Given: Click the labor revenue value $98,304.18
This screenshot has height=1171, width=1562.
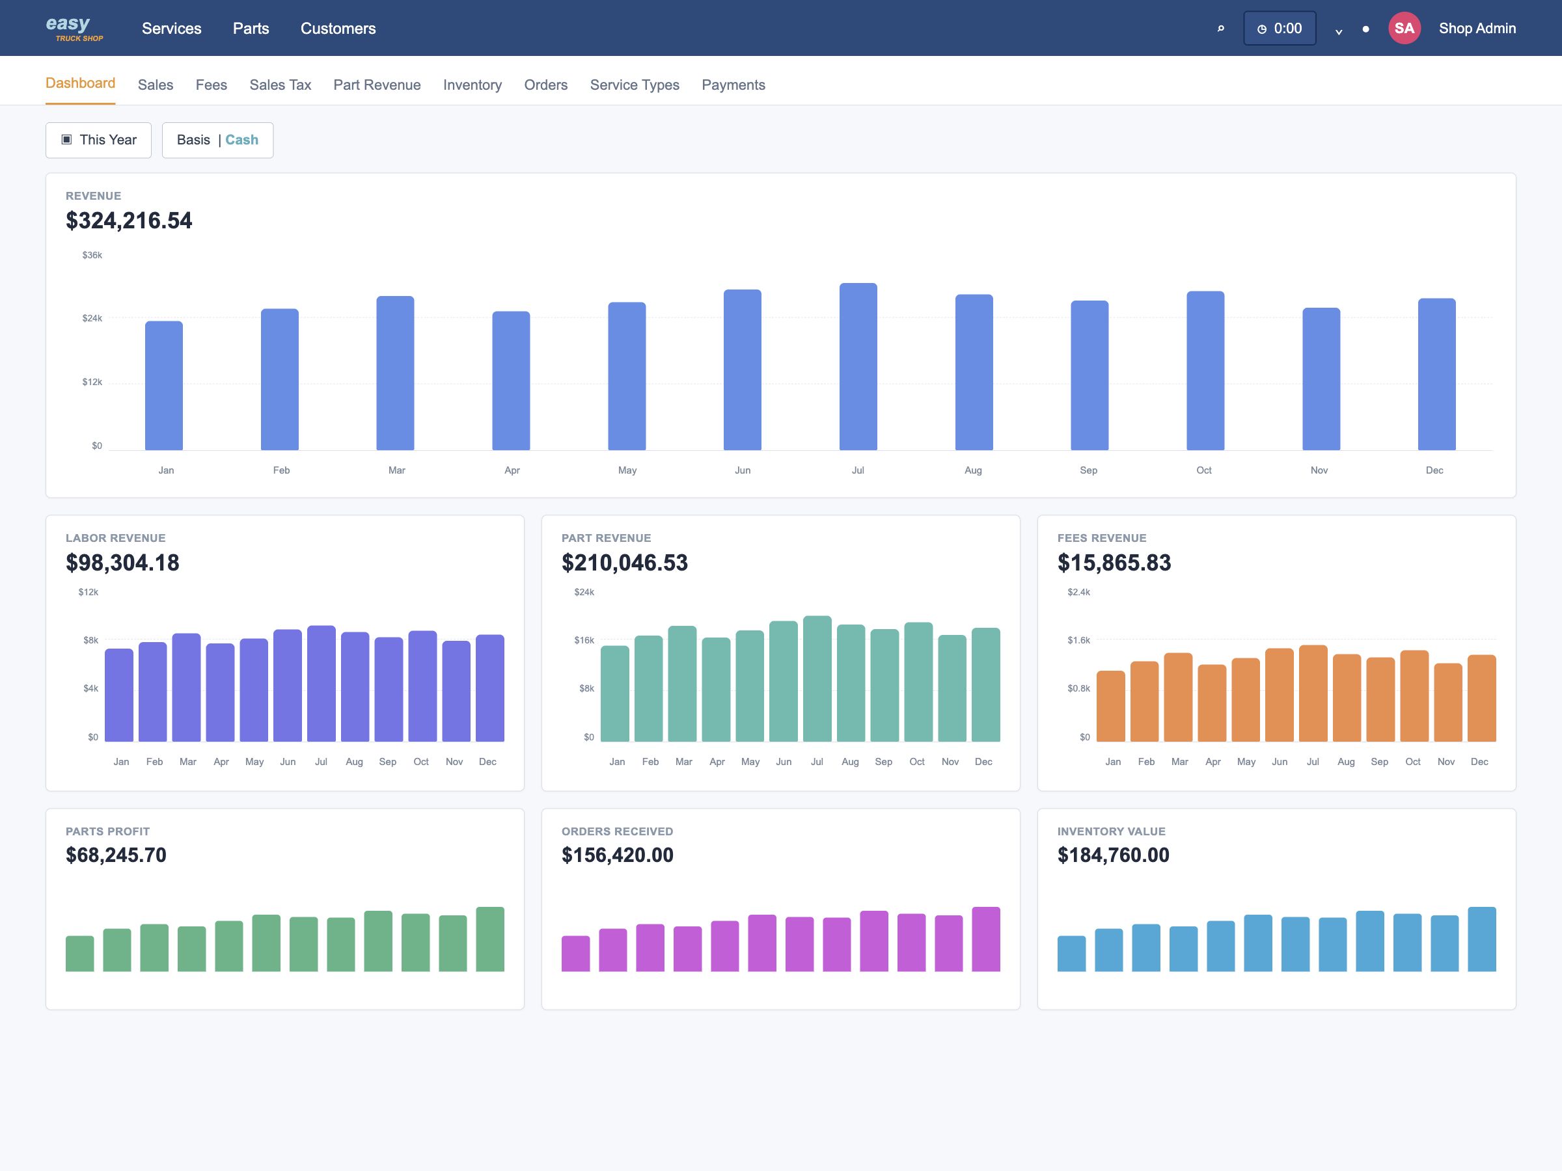Looking at the screenshot, I should 122,563.
